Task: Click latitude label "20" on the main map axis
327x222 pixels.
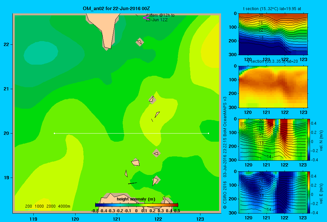Action: click(x=6, y=133)
